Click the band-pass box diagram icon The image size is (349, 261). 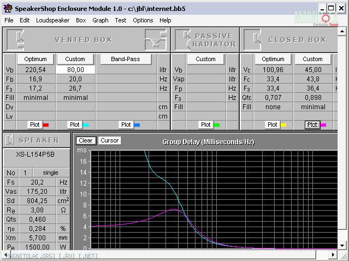coord(156,40)
